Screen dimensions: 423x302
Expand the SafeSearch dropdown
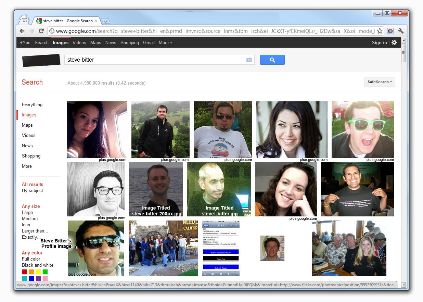tap(380, 82)
